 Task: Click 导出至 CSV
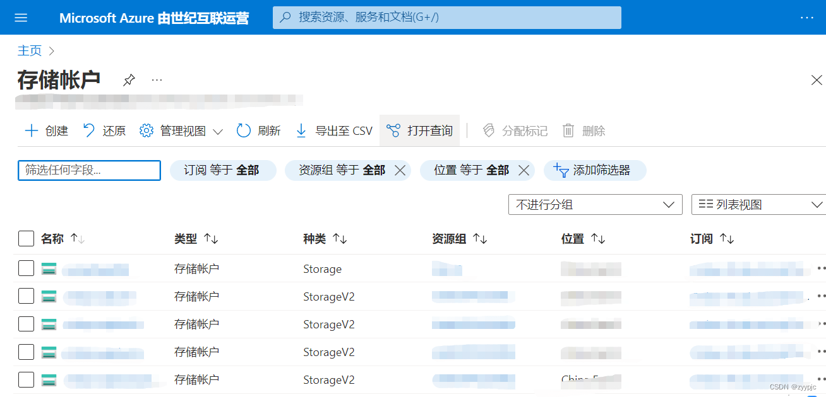(334, 130)
